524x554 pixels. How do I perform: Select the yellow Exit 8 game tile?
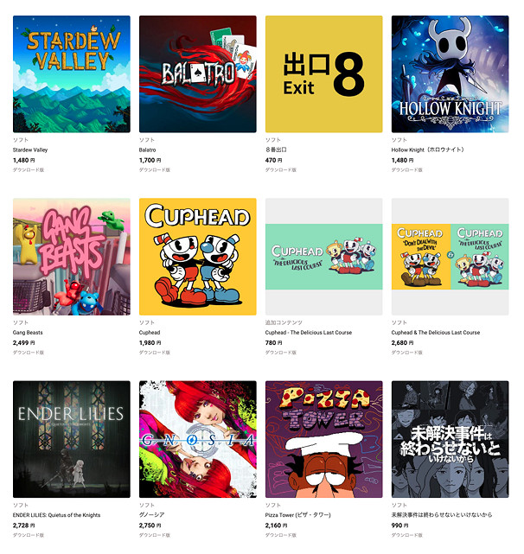324,74
